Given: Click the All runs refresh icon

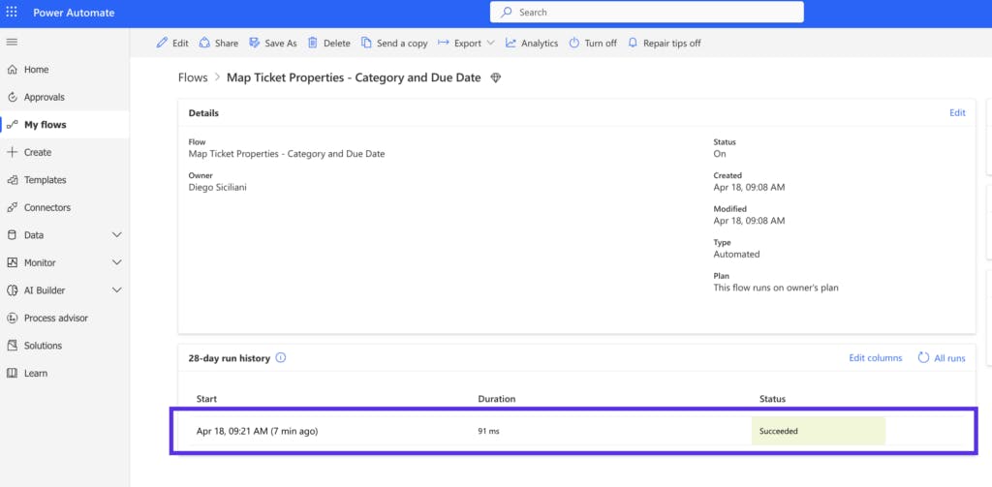Looking at the screenshot, I should click(x=923, y=357).
